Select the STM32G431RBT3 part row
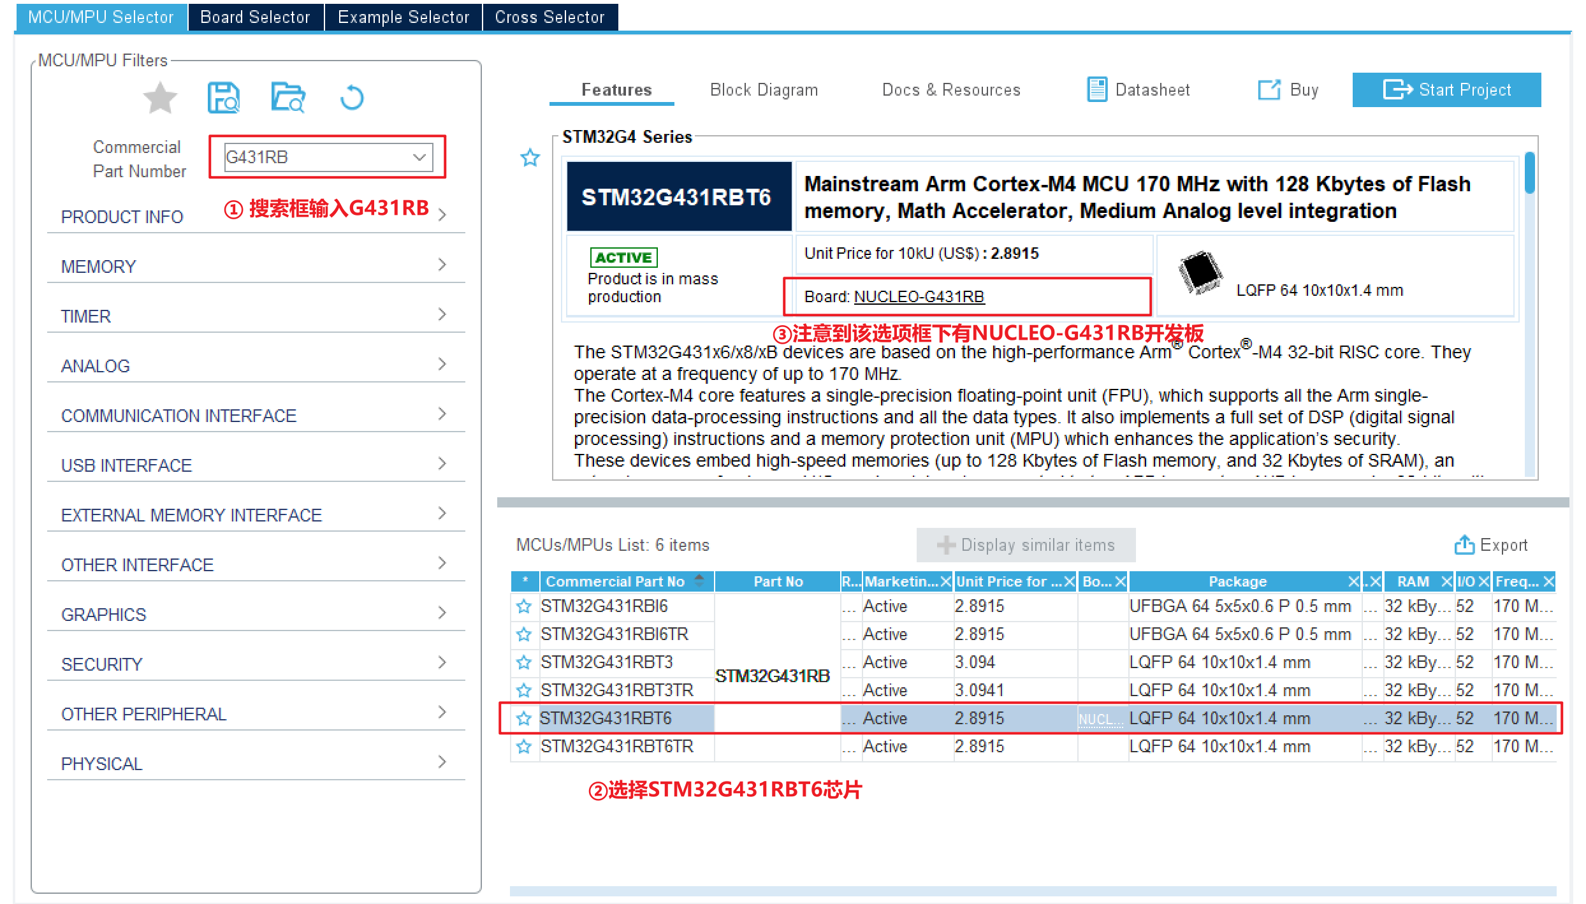Screen dimensions: 1586x904 tap(1033, 662)
